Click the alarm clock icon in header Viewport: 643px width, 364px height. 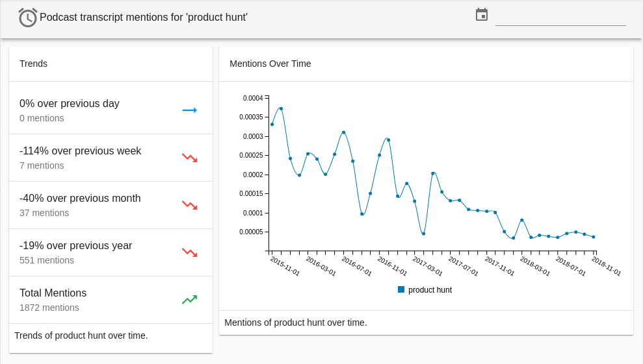coord(27,18)
